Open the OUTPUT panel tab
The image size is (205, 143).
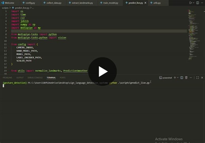20,78
